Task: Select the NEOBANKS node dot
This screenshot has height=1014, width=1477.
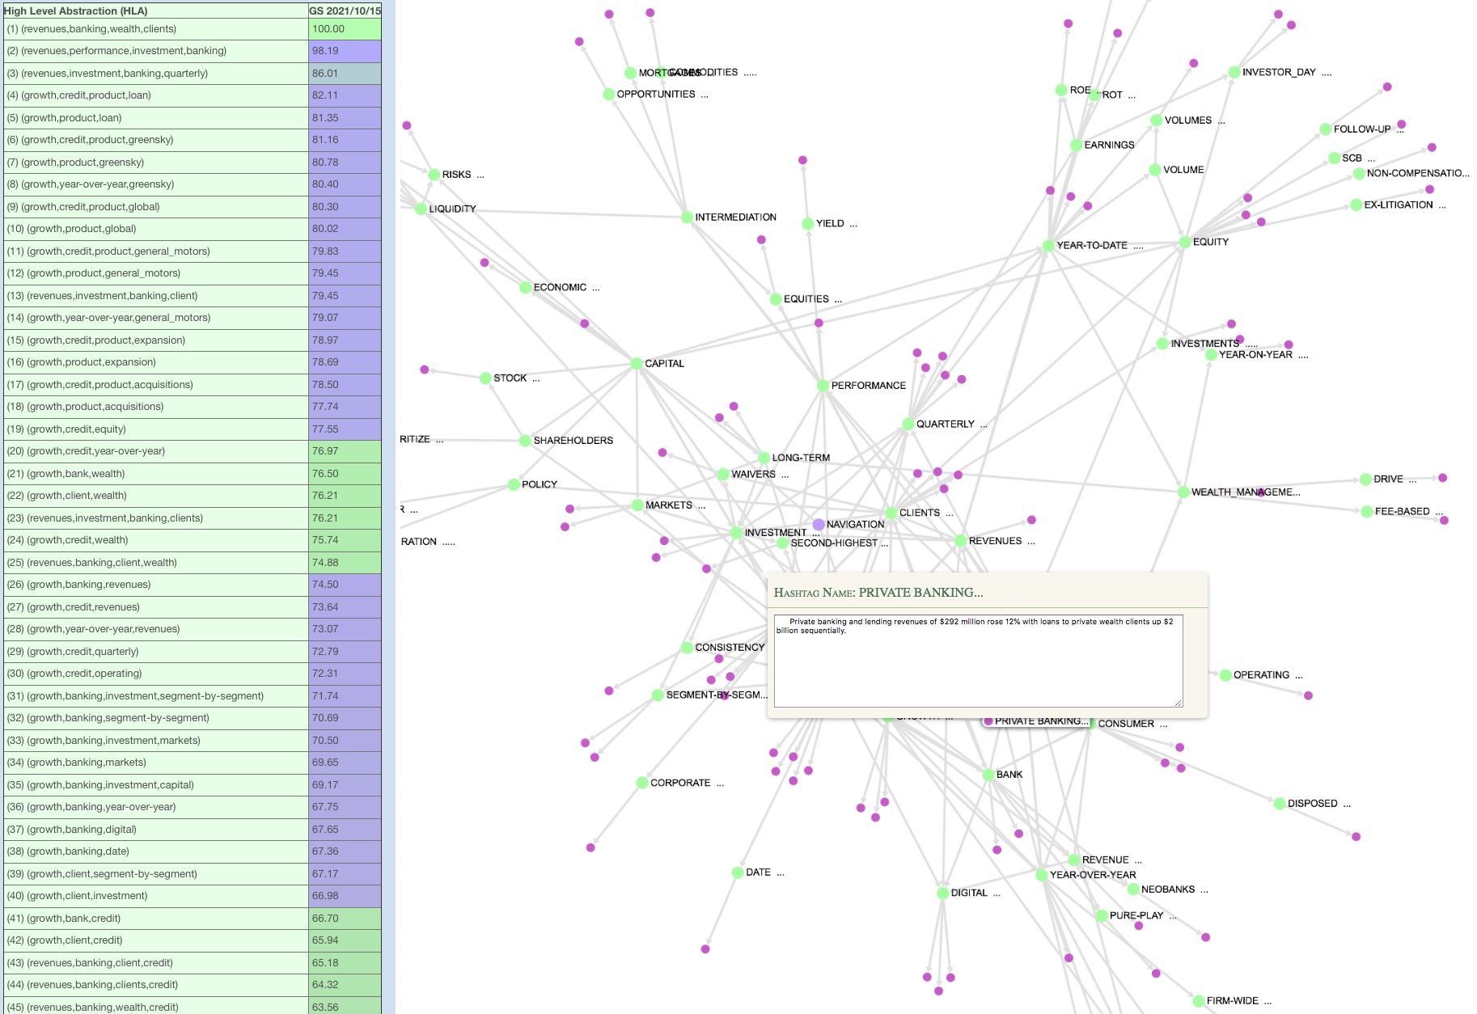Action: tap(1133, 889)
